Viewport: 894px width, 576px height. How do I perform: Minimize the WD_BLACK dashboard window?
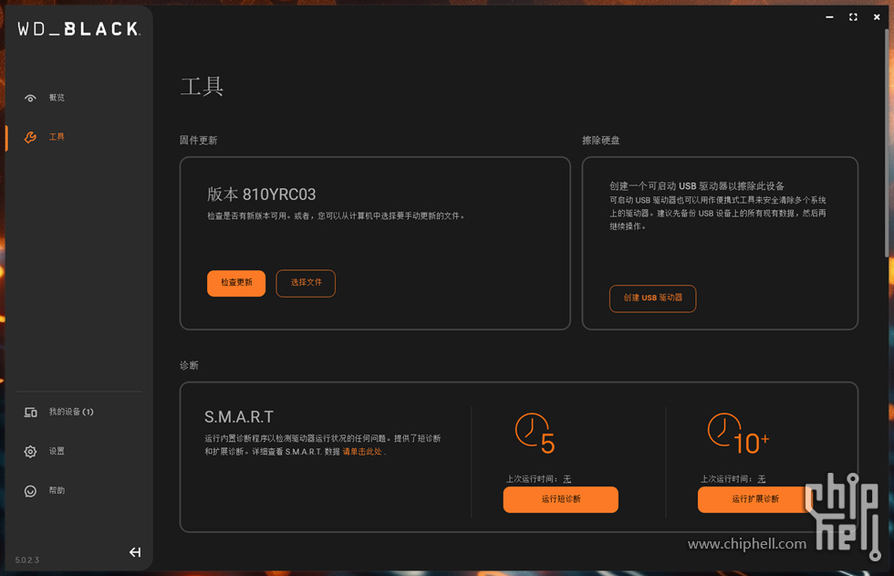829,17
